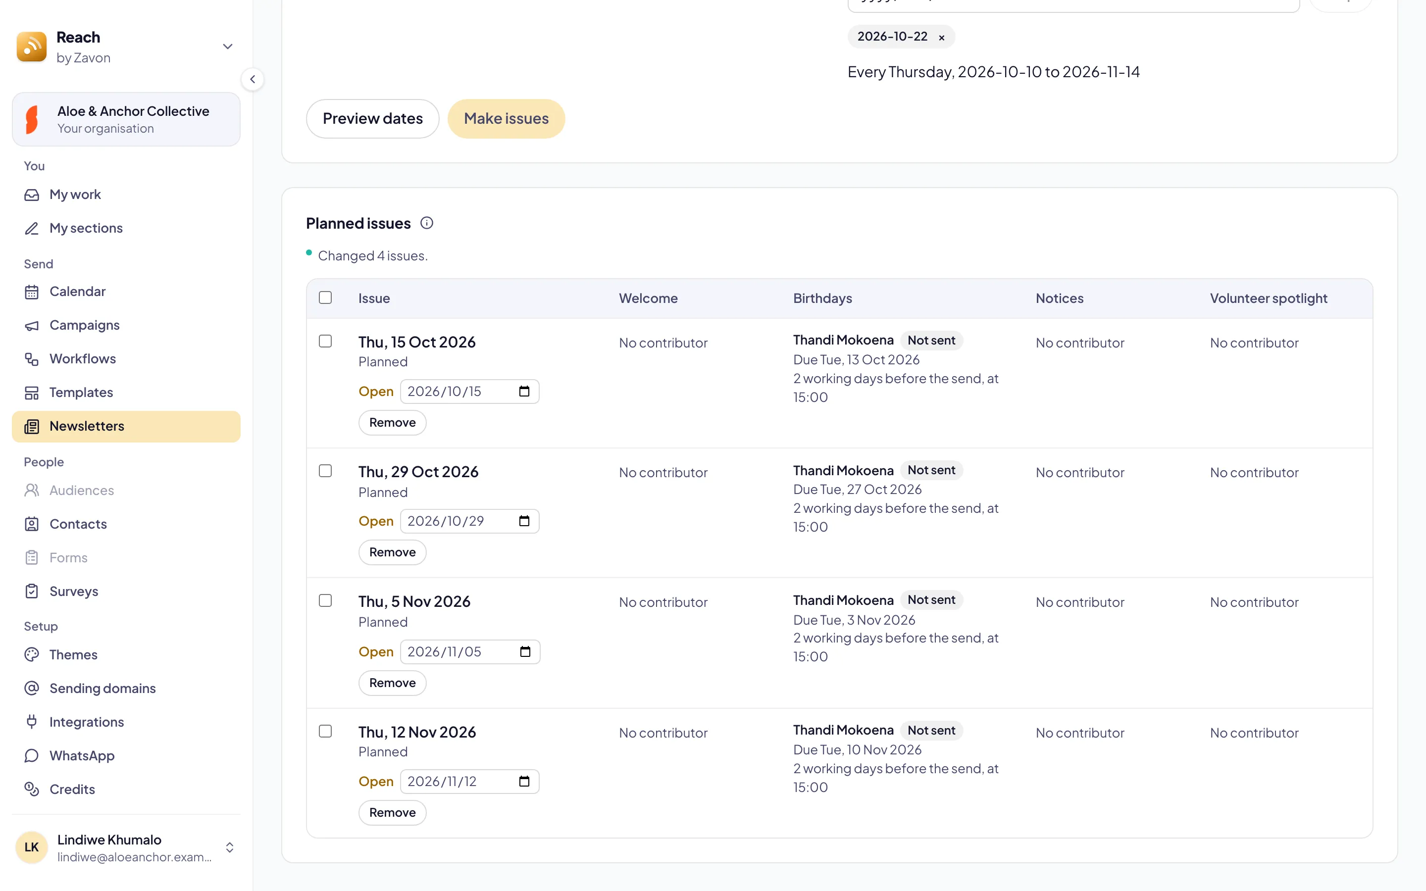Viewport: 1426px width, 891px height.
Task: Click the Calendar icon in sidebar
Action: point(32,292)
